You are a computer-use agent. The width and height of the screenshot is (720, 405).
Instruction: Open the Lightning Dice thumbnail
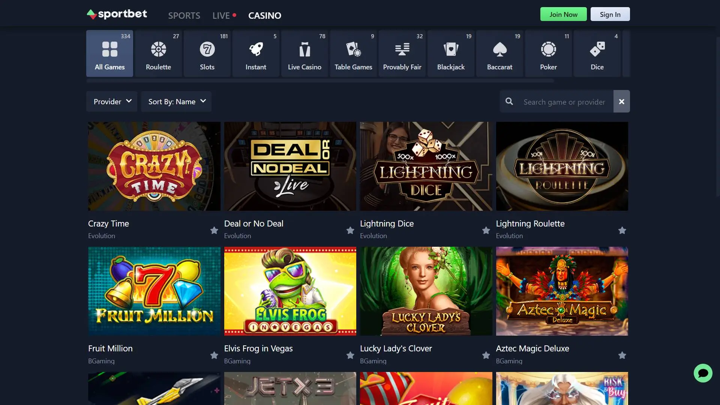426,166
